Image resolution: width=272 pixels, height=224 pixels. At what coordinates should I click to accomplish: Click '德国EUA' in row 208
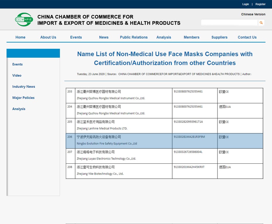tap(225, 167)
